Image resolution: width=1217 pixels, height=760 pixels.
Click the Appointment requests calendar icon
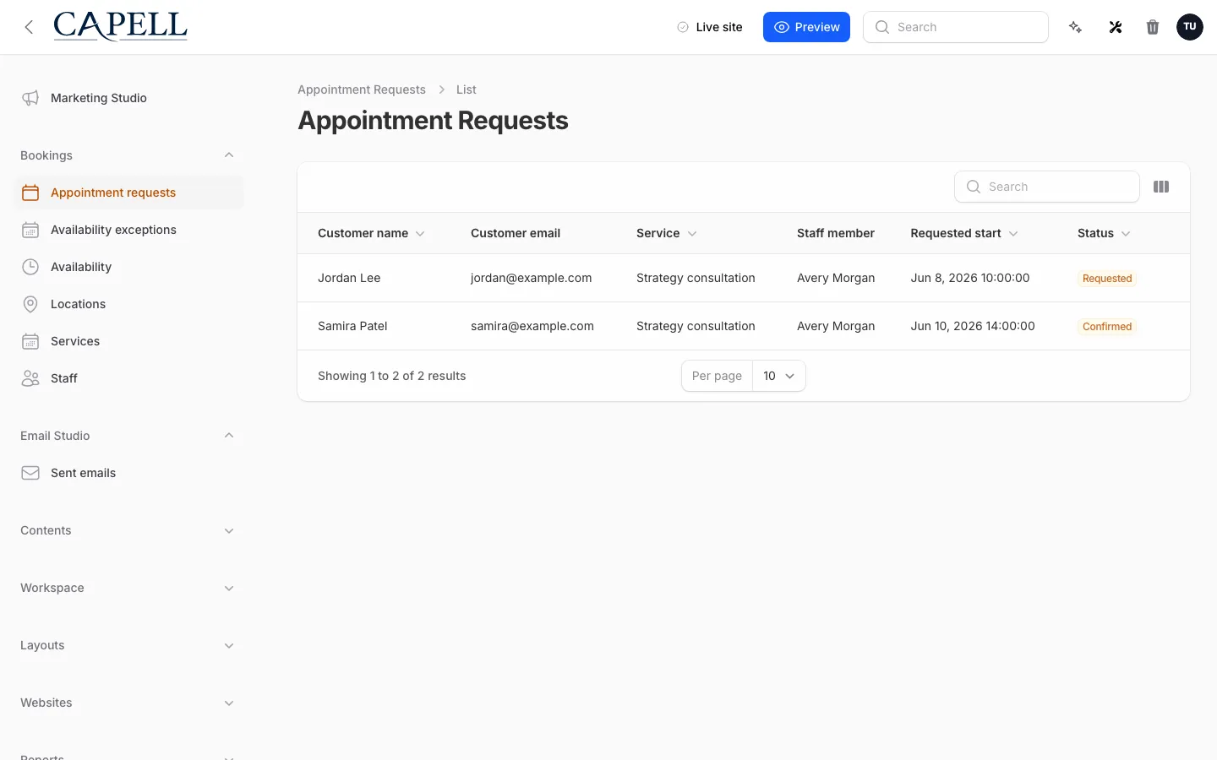pyautogui.click(x=30, y=193)
